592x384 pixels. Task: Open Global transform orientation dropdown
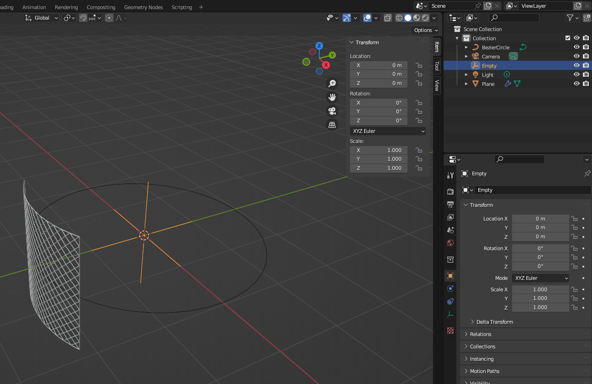pos(42,18)
